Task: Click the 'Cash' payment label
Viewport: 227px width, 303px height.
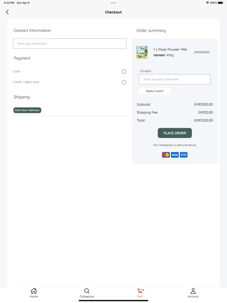Action: click(17, 71)
